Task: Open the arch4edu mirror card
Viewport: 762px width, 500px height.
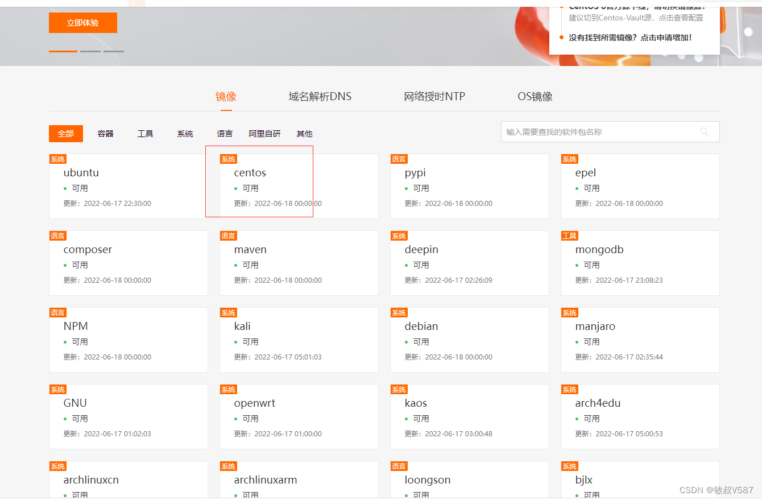Action: coord(640,416)
